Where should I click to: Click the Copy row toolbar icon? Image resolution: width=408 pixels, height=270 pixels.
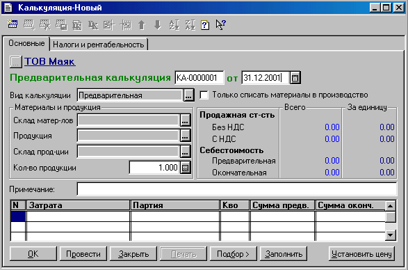point(61,25)
